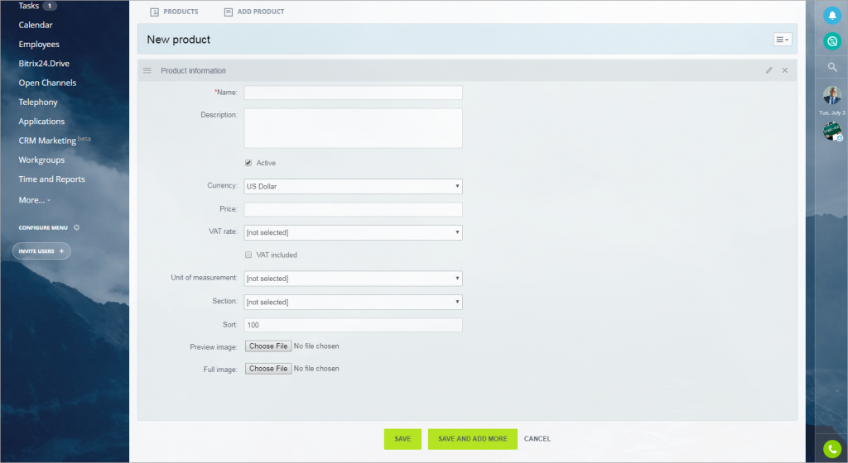This screenshot has width=848, height=463.
Task: Focus the Sort field containing 100
Action: [353, 325]
